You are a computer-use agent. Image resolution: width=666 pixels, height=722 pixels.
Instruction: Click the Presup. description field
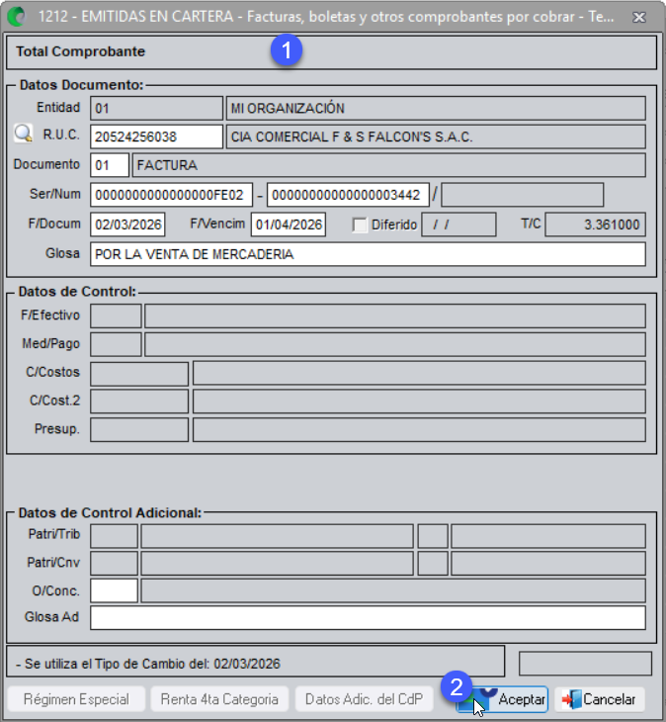419,429
